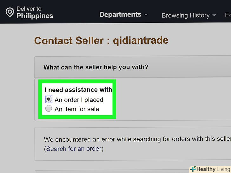Click the 'I need assistance with' label
Screen dimensions: 231x173
pyautogui.click(x=78, y=90)
